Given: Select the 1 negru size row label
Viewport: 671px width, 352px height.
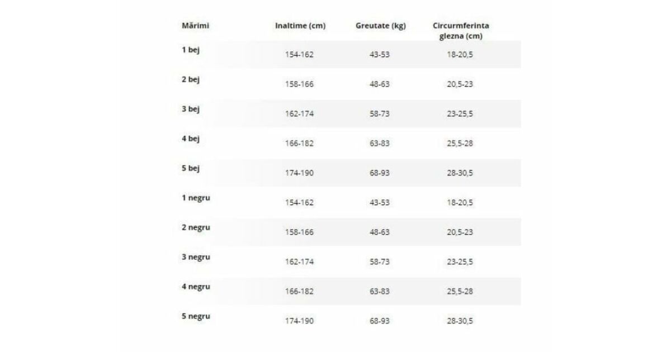Looking at the screenshot, I should click(196, 198).
